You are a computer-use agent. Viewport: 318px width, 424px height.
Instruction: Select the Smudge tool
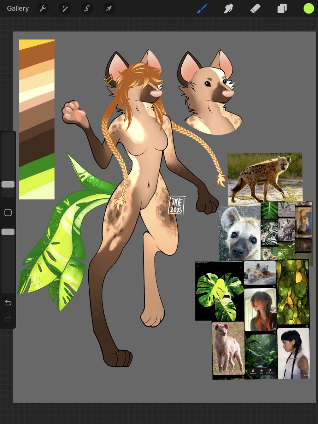[x=229, y=8]
